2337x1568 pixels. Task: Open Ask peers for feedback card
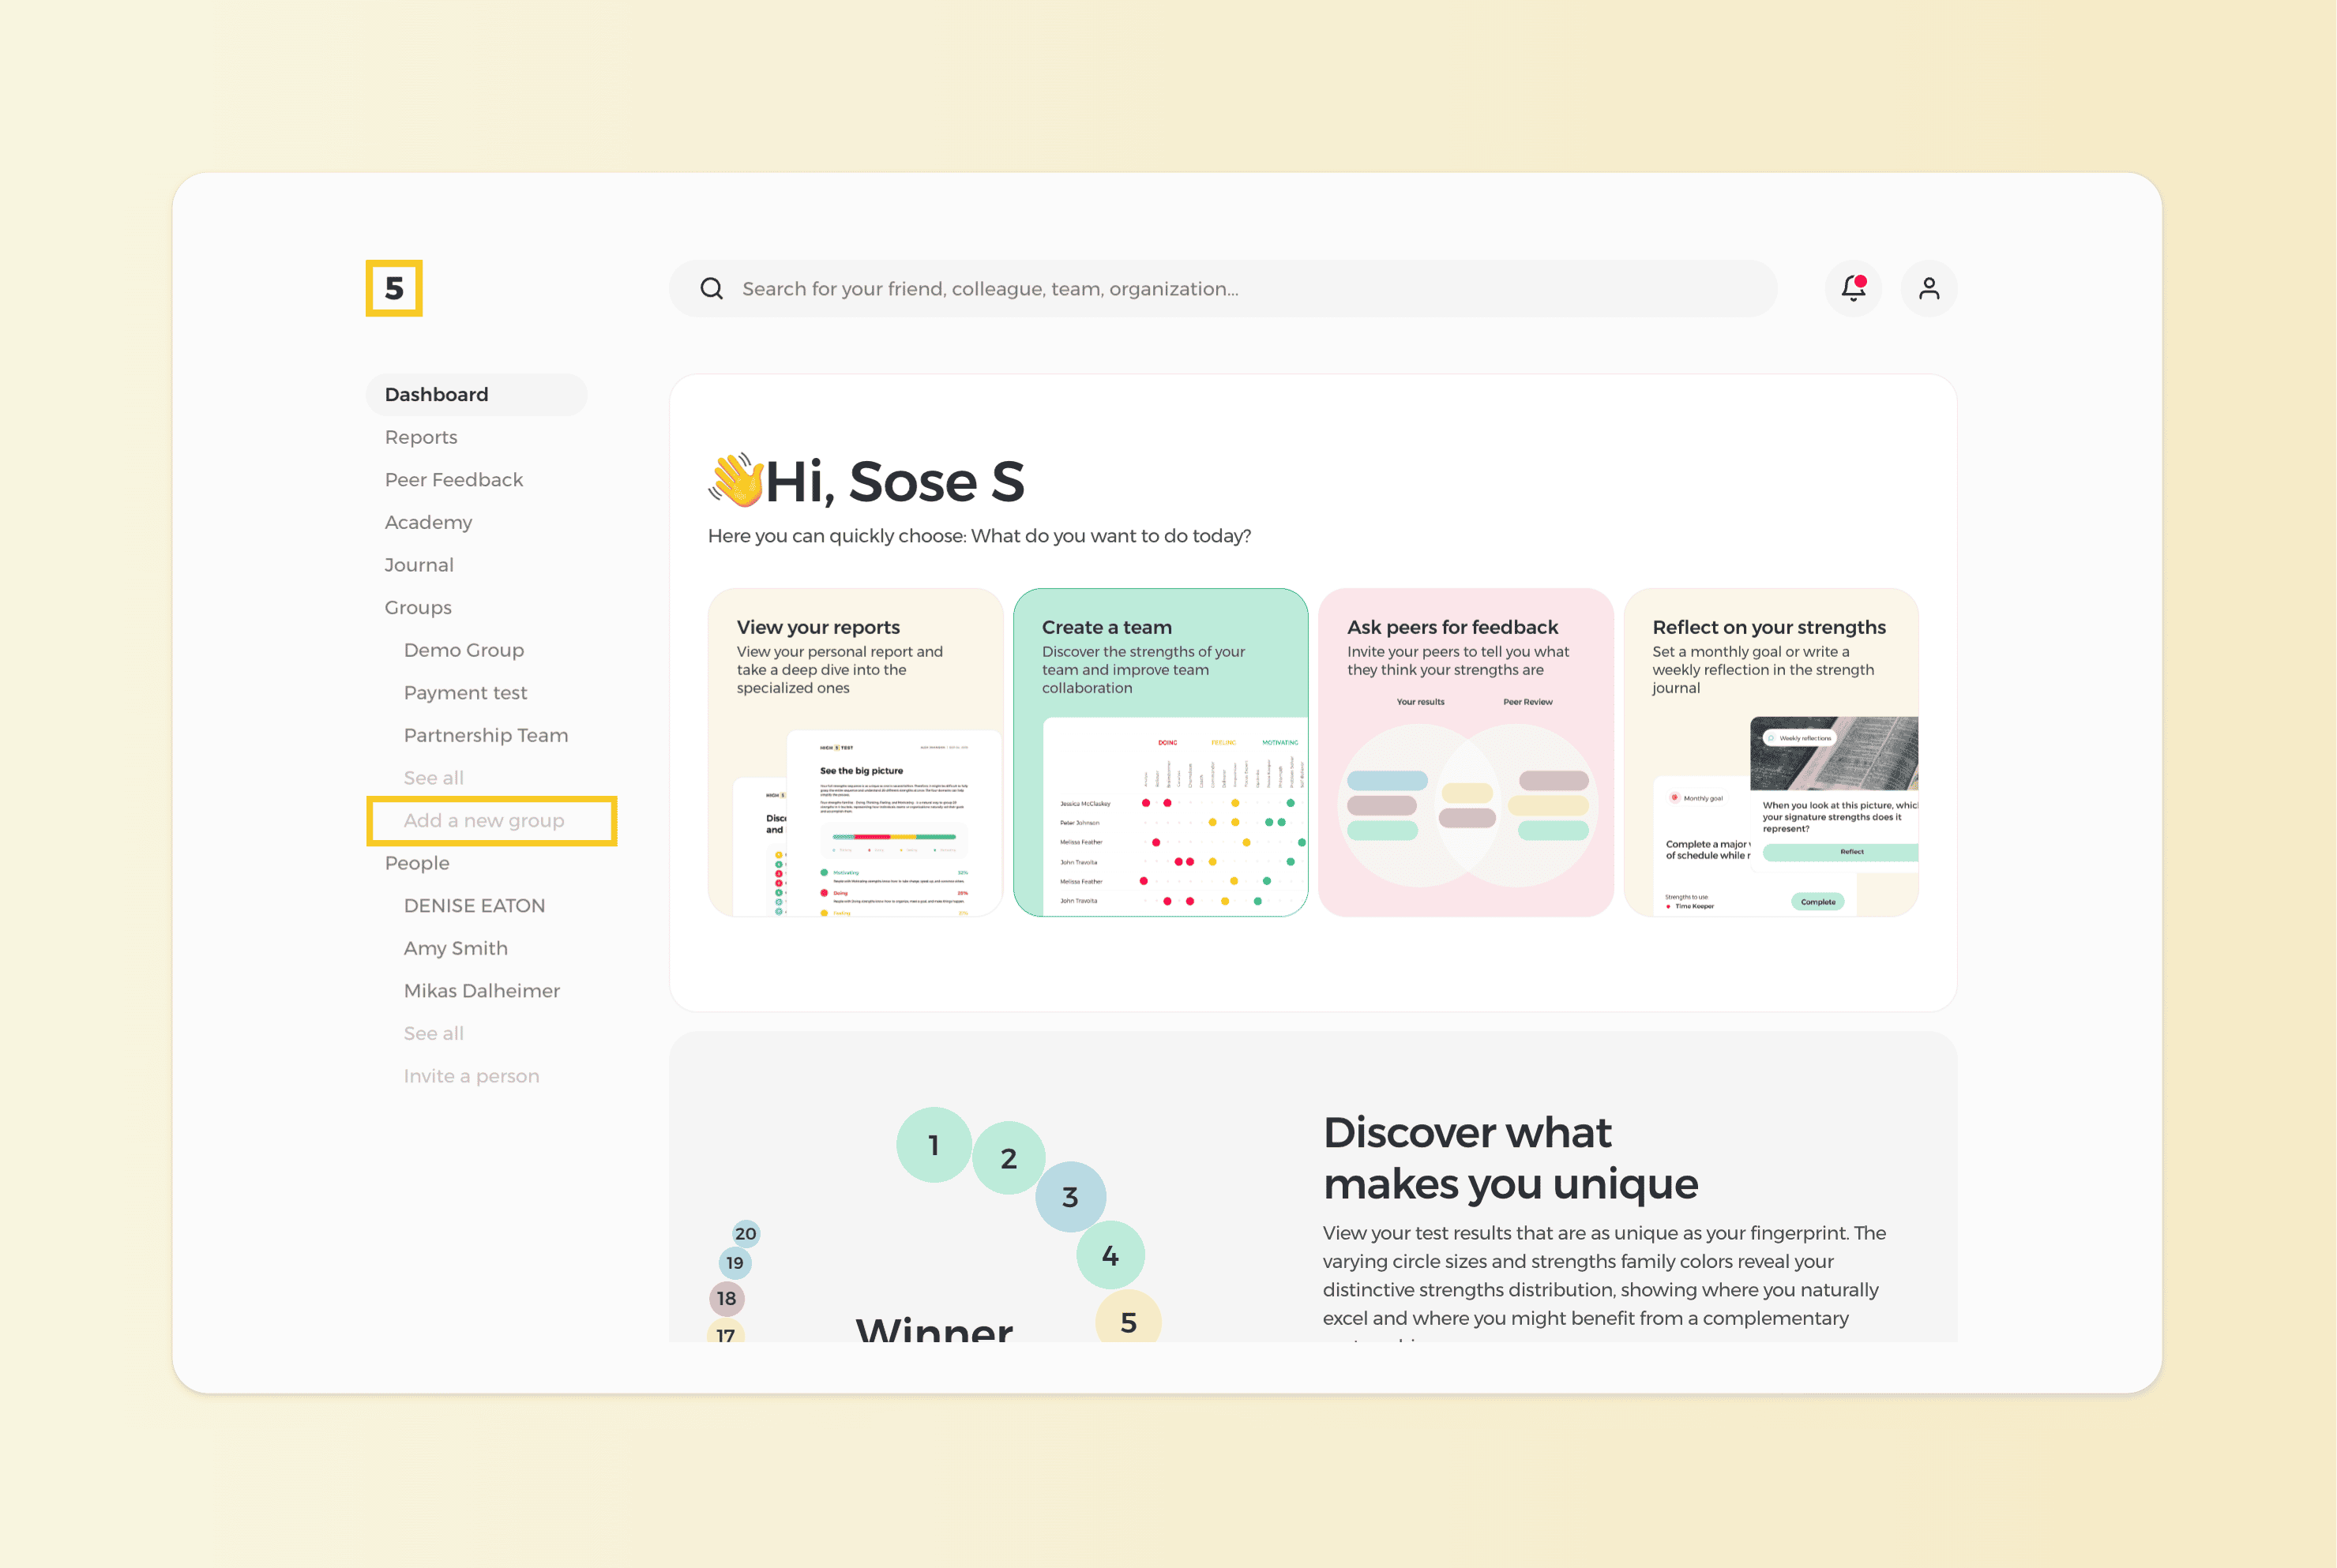[x=1464, y=752]
